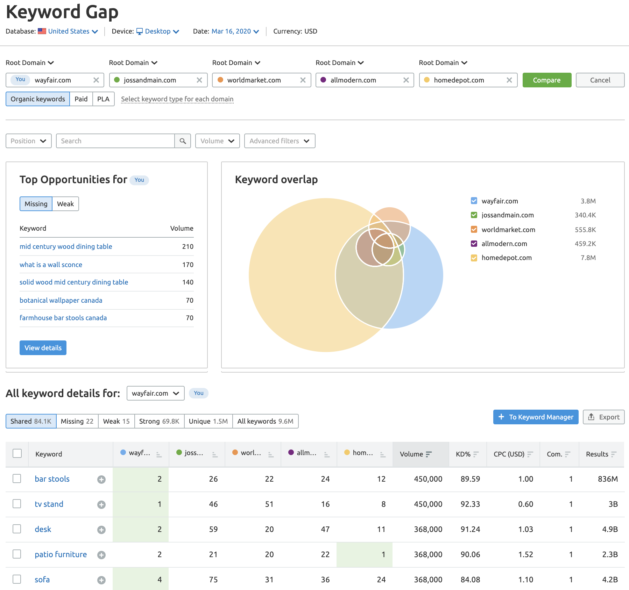This screenshot has height=590, width=629.
Task: Click plus icon beside patio furniture keyword
Action: coord(101,555)
